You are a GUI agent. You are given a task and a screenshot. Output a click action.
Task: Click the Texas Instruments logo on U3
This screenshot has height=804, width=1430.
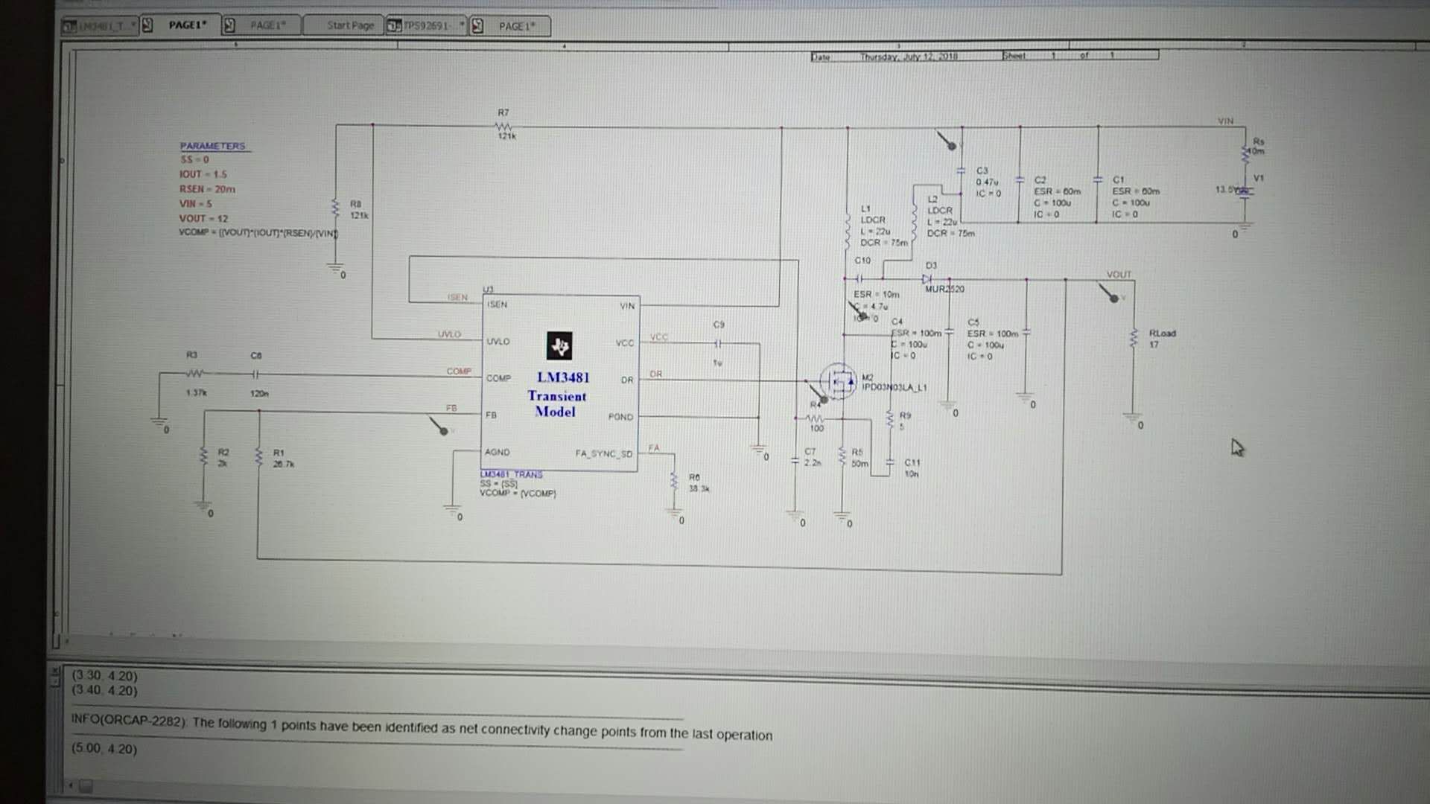point(559,346)
